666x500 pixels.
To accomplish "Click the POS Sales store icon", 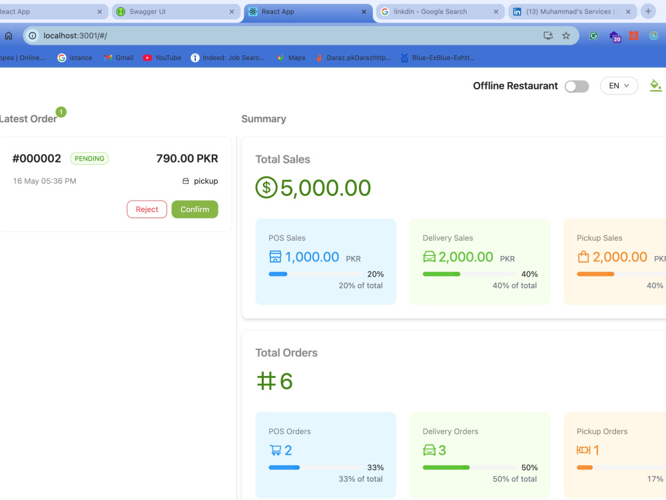I will click(275, 257).
